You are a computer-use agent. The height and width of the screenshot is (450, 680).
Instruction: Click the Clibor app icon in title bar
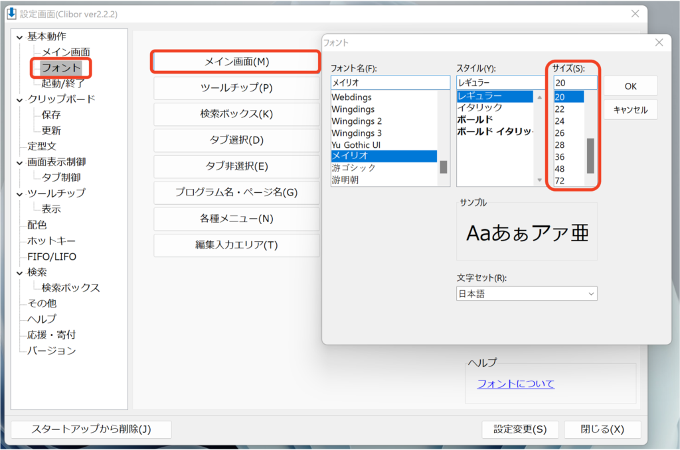(x=11, y=13)
